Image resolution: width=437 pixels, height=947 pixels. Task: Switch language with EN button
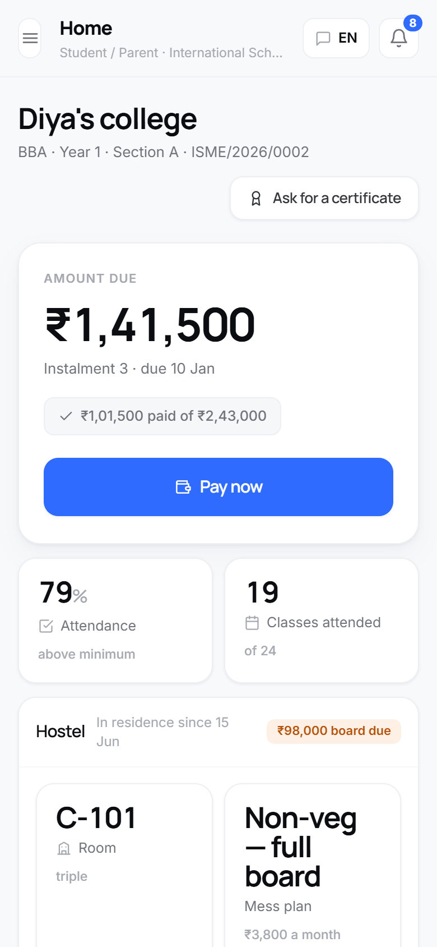click(336, 38)
